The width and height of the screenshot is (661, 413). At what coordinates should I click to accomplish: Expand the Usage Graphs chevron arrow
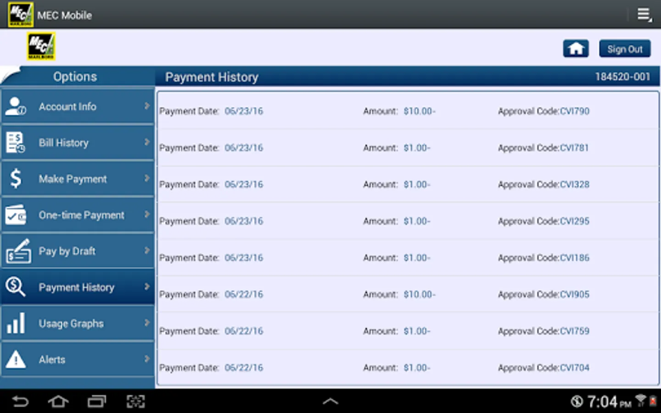click(x=147, y=323)
